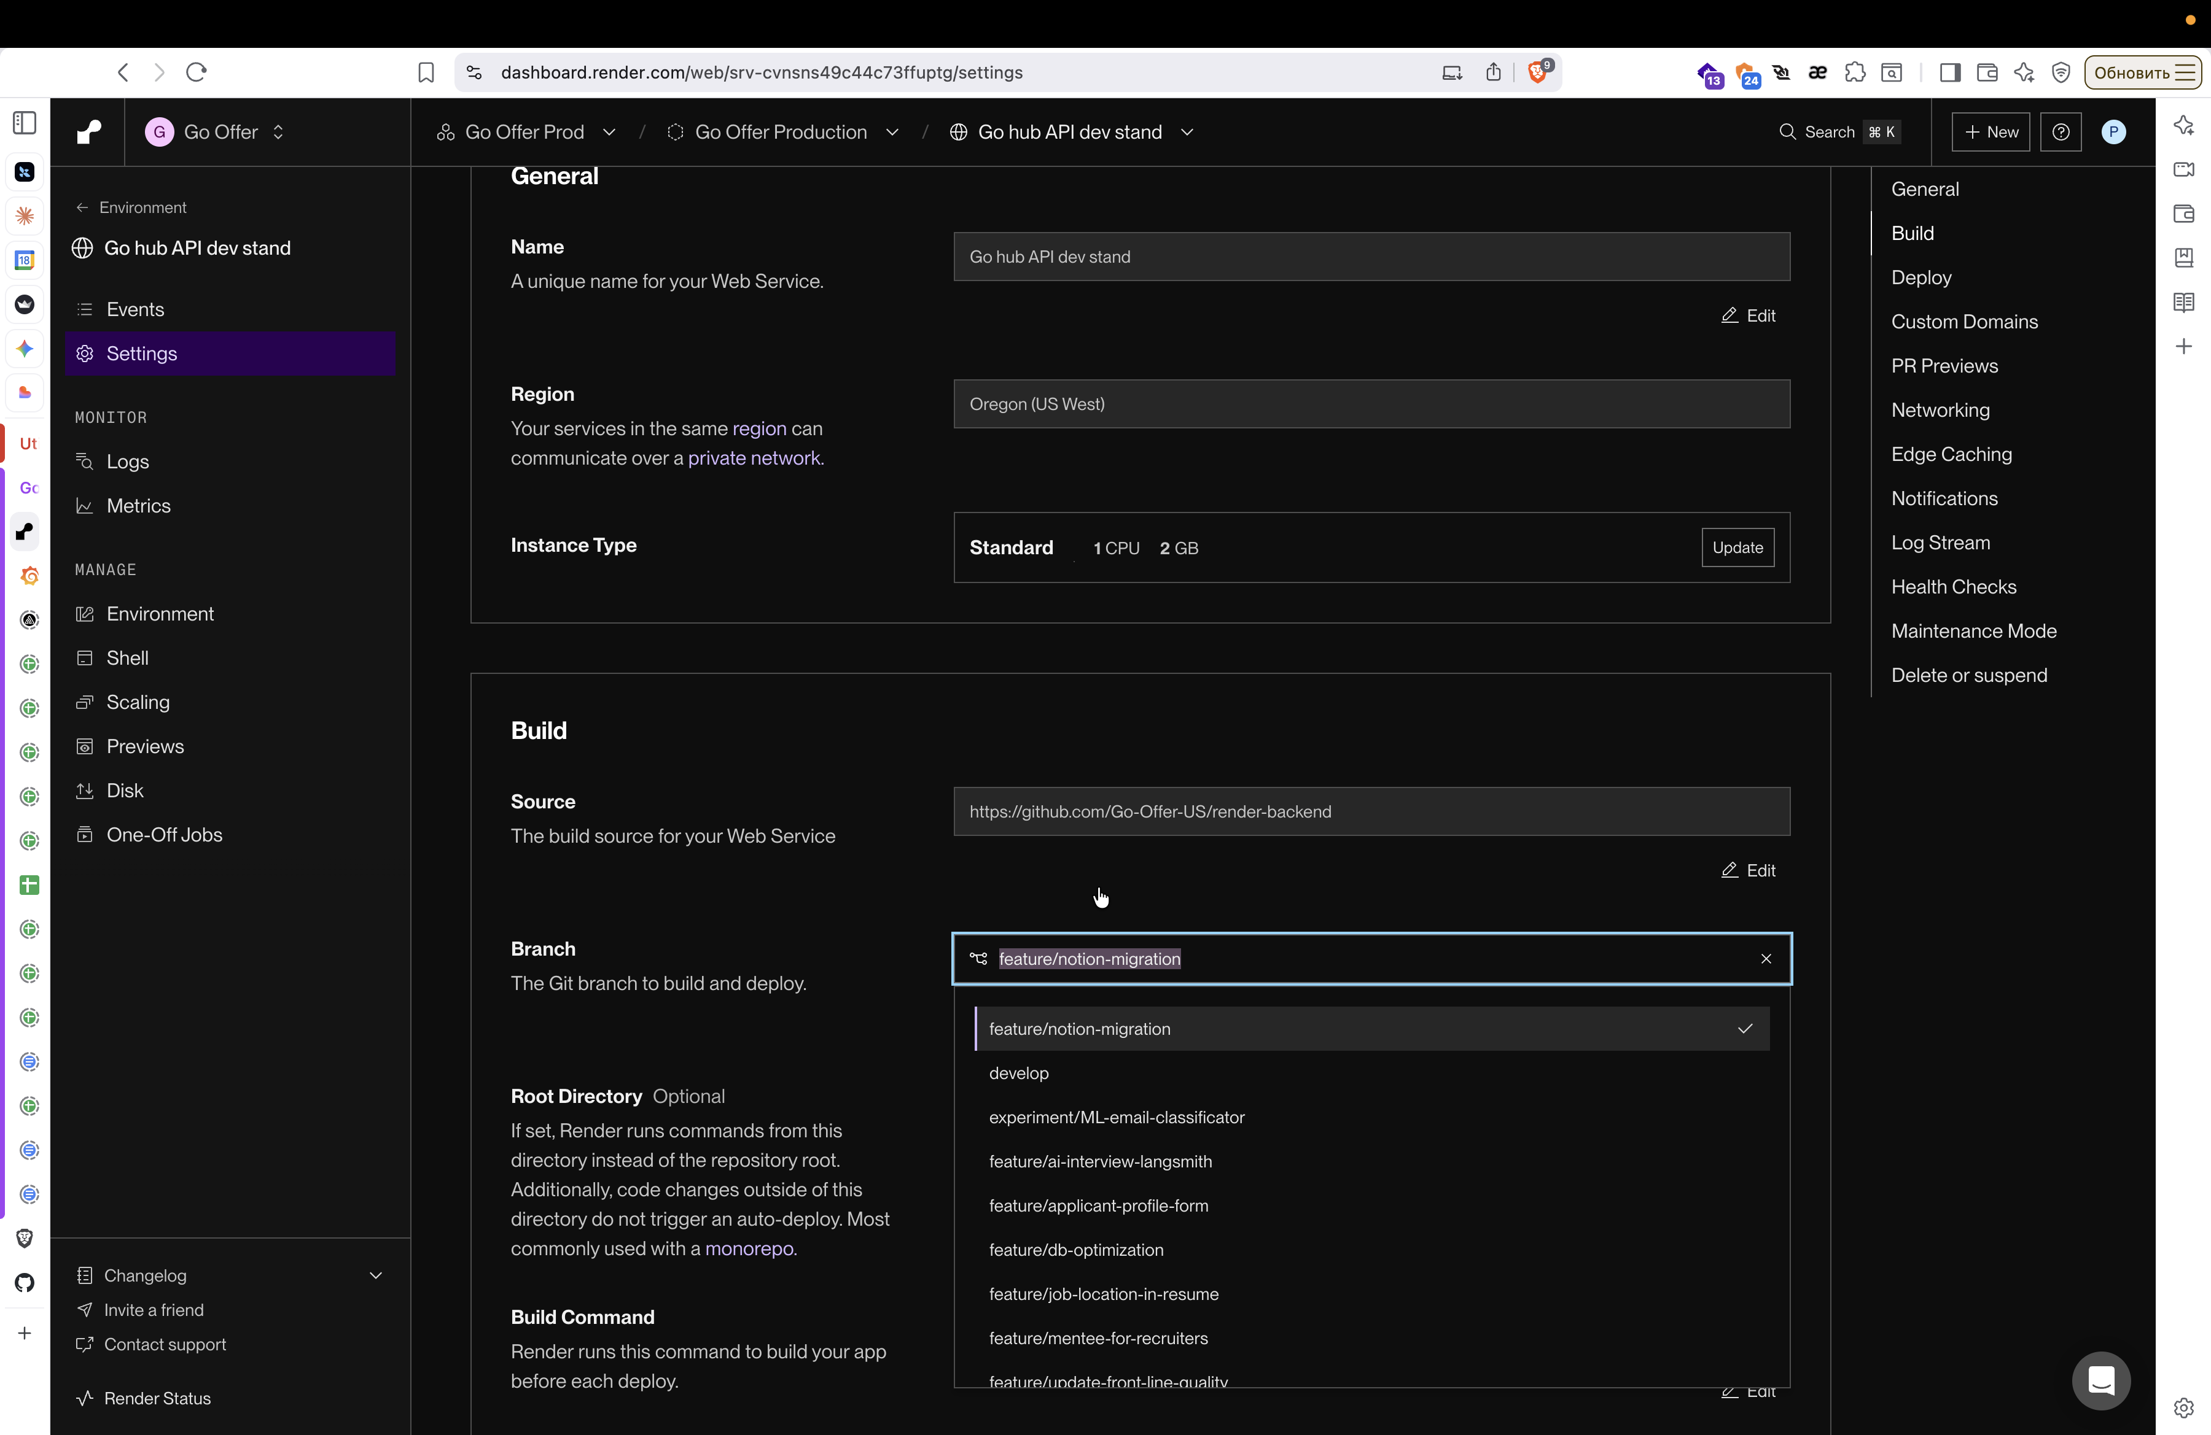The image size is (2211, 1435).
Task: Click Invite a friend link
Action: click(140, 1310)
